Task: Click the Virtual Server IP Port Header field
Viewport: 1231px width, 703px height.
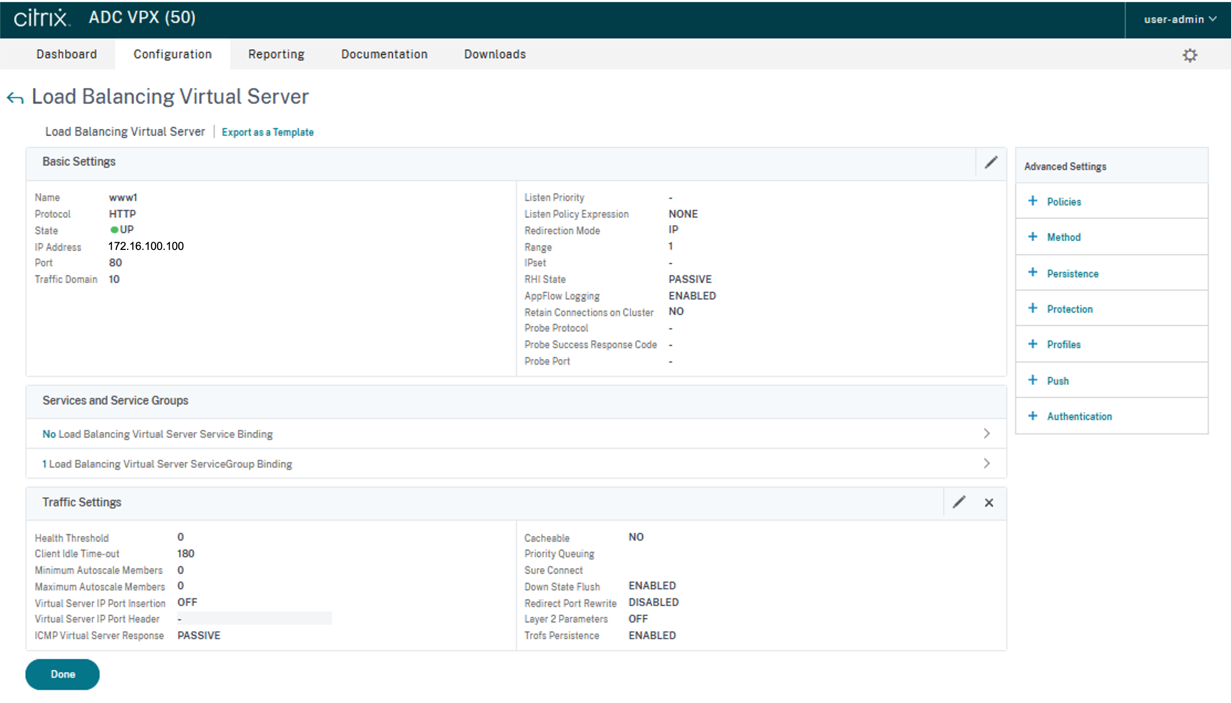Action: [254, 619]
